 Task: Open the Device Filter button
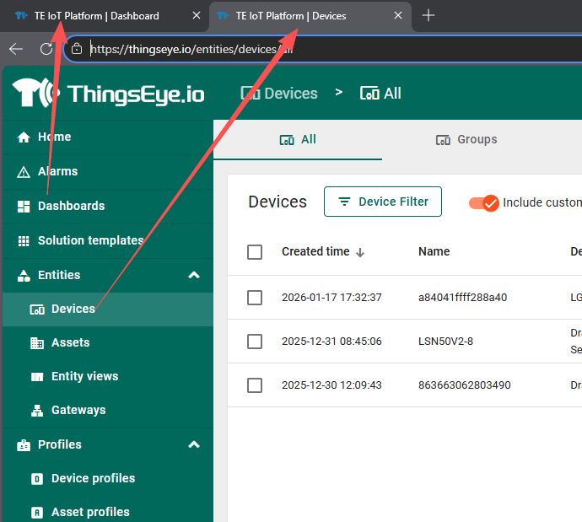pos(383,202)
